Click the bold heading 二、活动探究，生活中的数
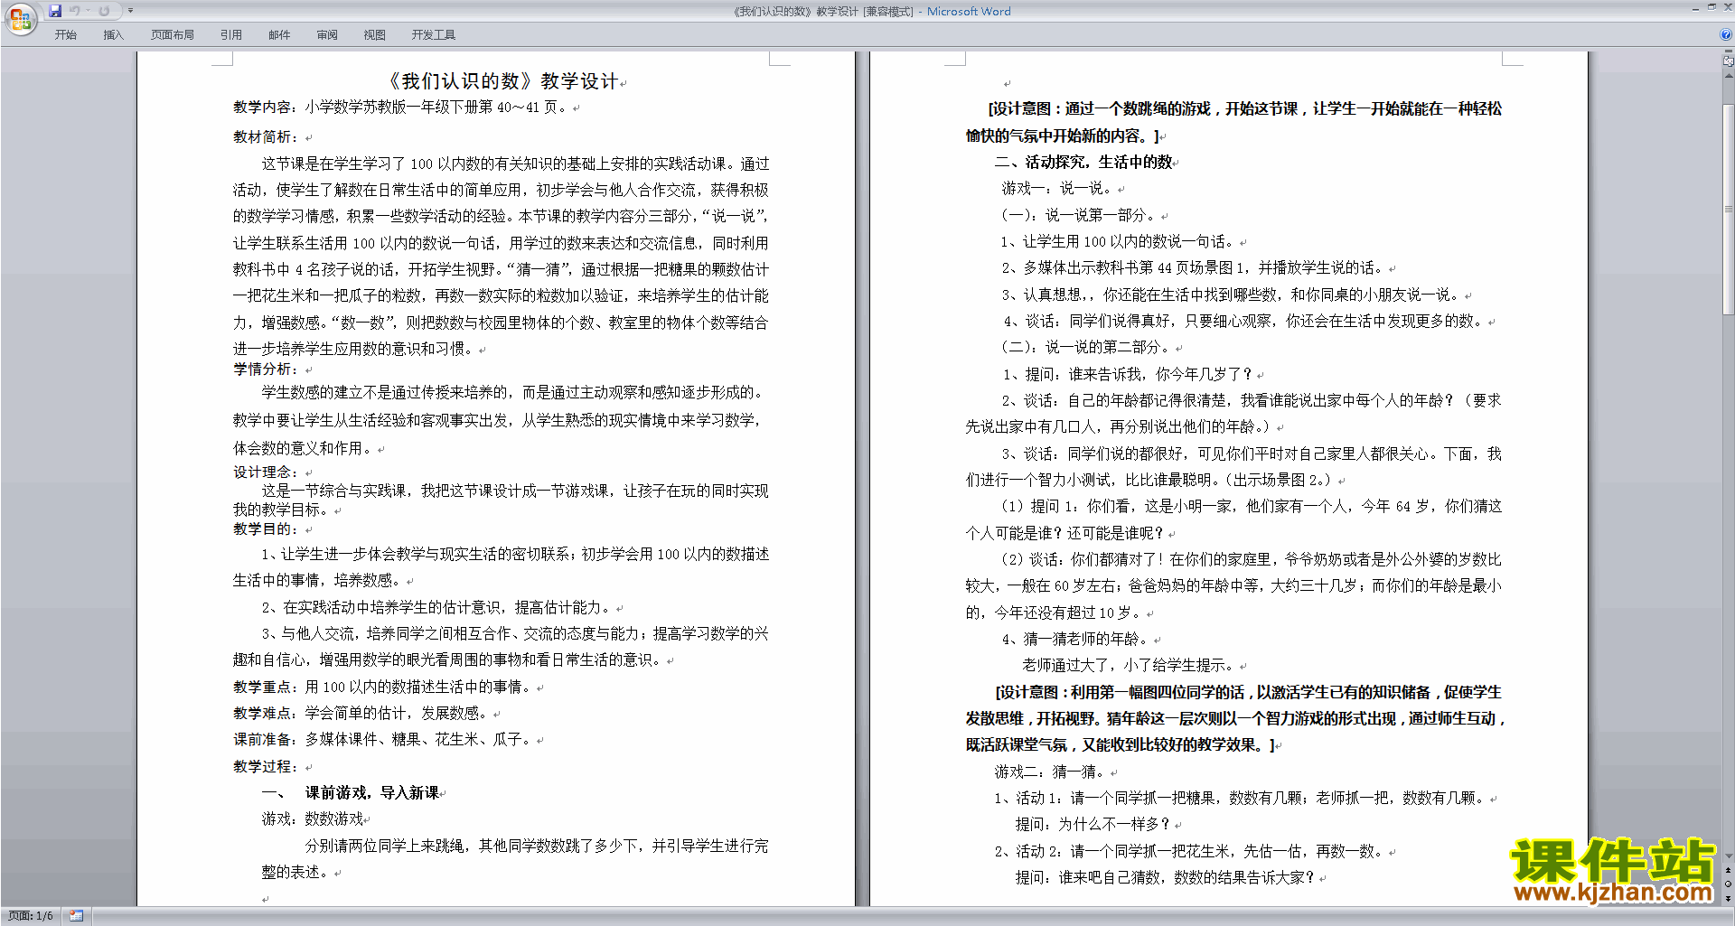 click(x=1084, y=163)
